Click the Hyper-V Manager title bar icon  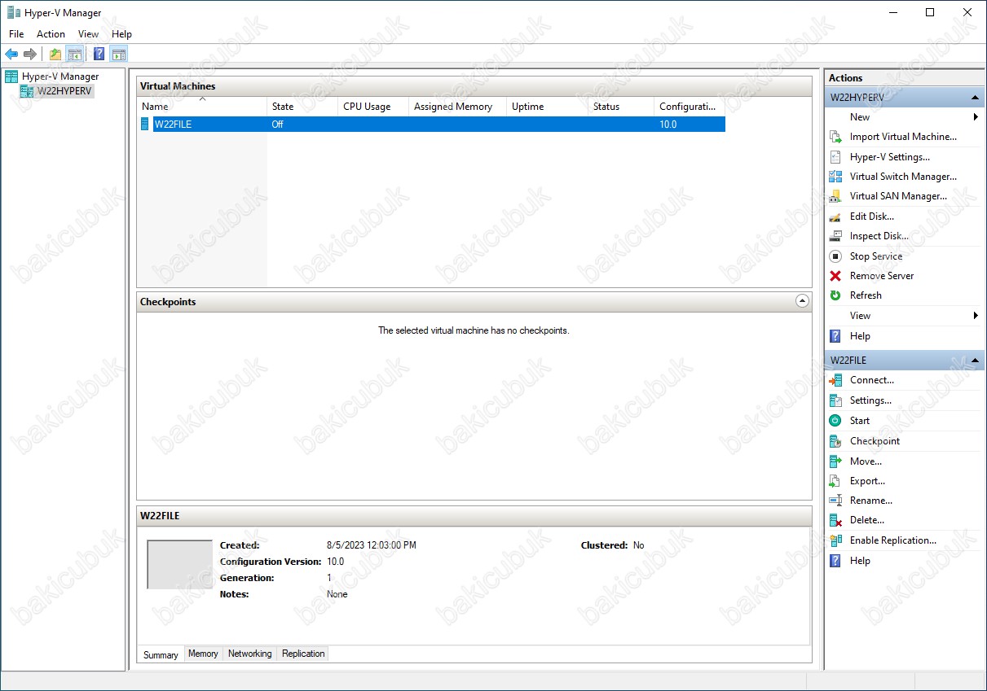tap(14, 12)
